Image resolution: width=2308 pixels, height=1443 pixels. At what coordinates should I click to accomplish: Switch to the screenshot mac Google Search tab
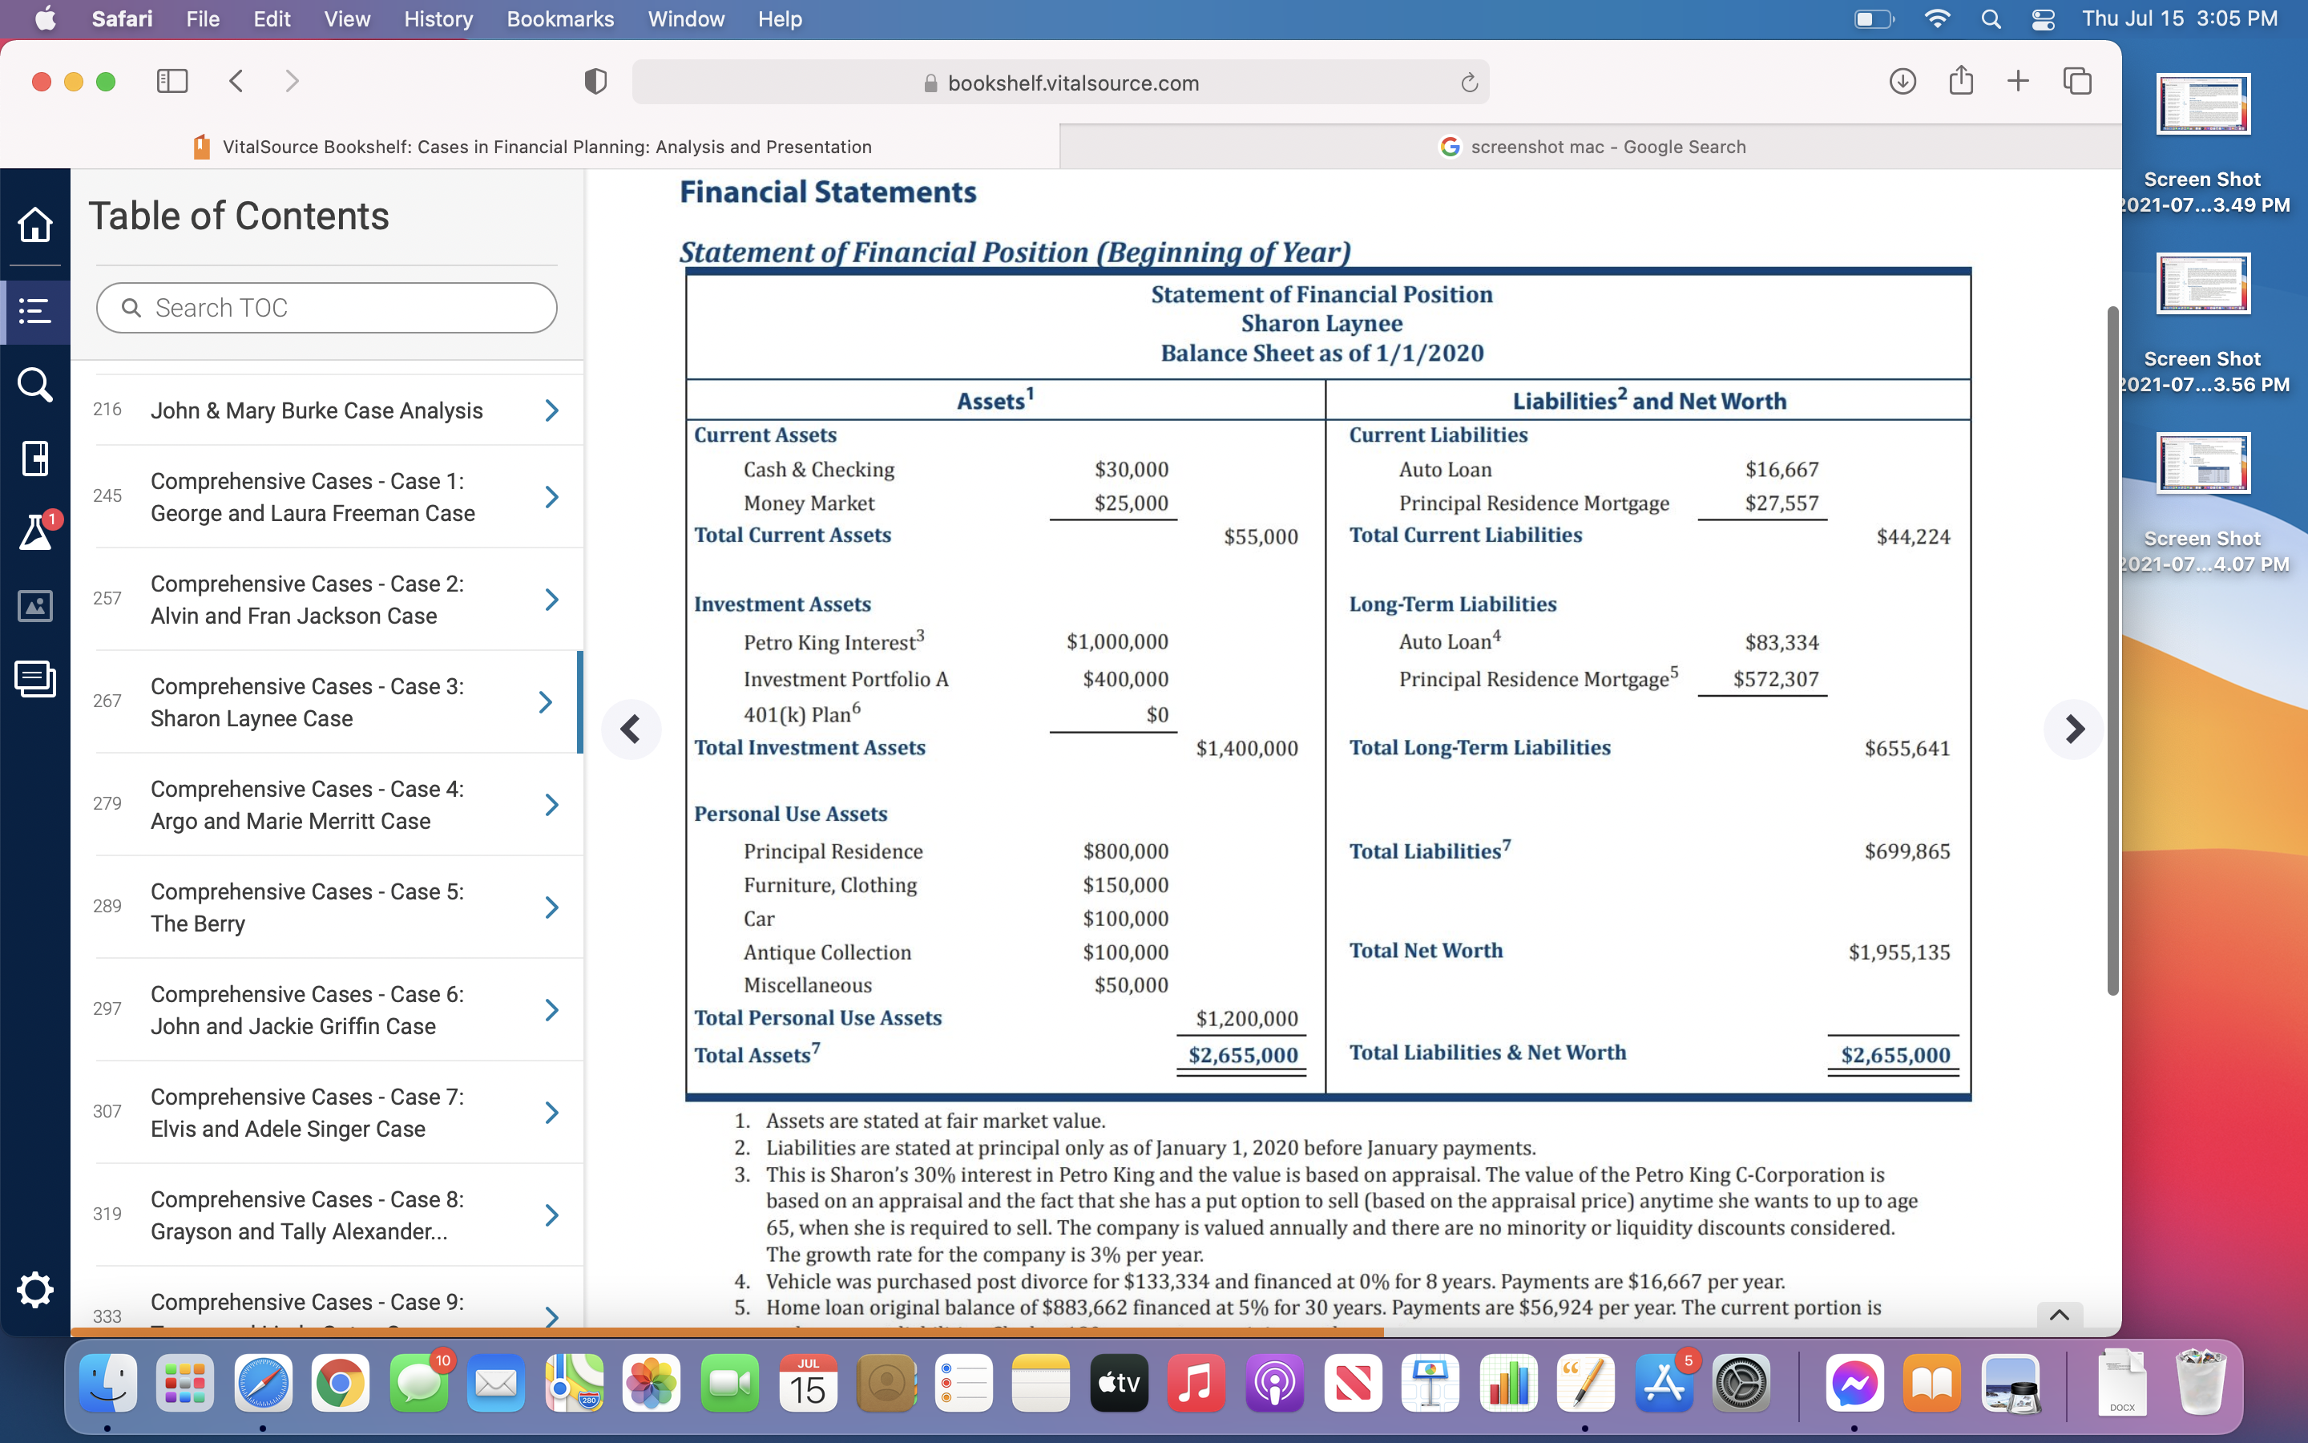(1591, 147)
